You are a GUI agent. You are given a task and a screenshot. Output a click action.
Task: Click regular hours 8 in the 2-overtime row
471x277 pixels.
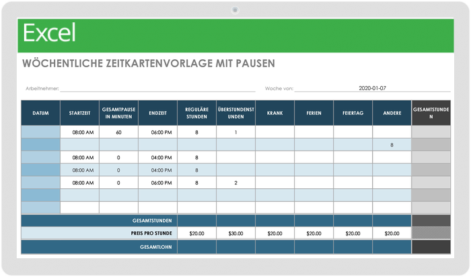[x=196, y=182]
